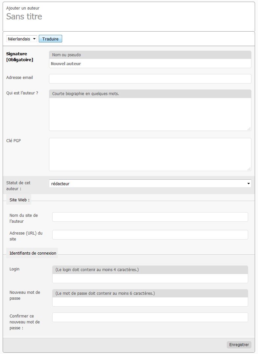Click the Identifiants de connexion legend
258x354 pixels.
point(33,253)
